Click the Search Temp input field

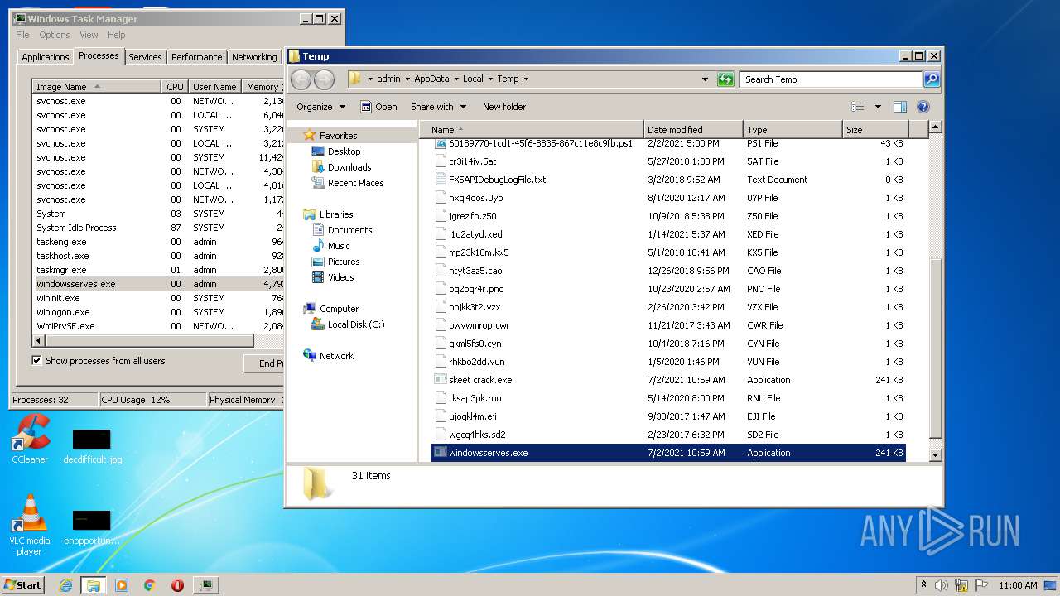coord(831,79)
